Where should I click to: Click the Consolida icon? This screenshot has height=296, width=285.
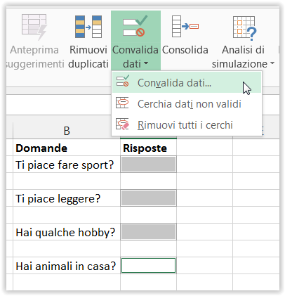click(x=185, y=26)
